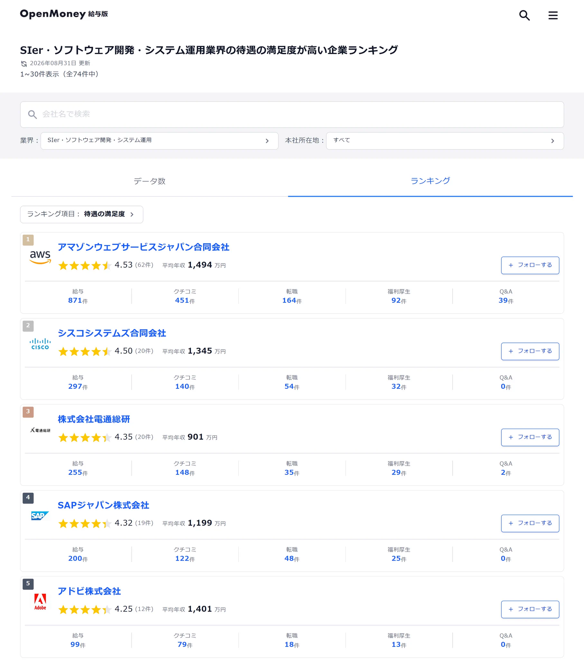Open the hamburger menu icon
This screenshot has width=584, height=660.
tap(553, 15)
